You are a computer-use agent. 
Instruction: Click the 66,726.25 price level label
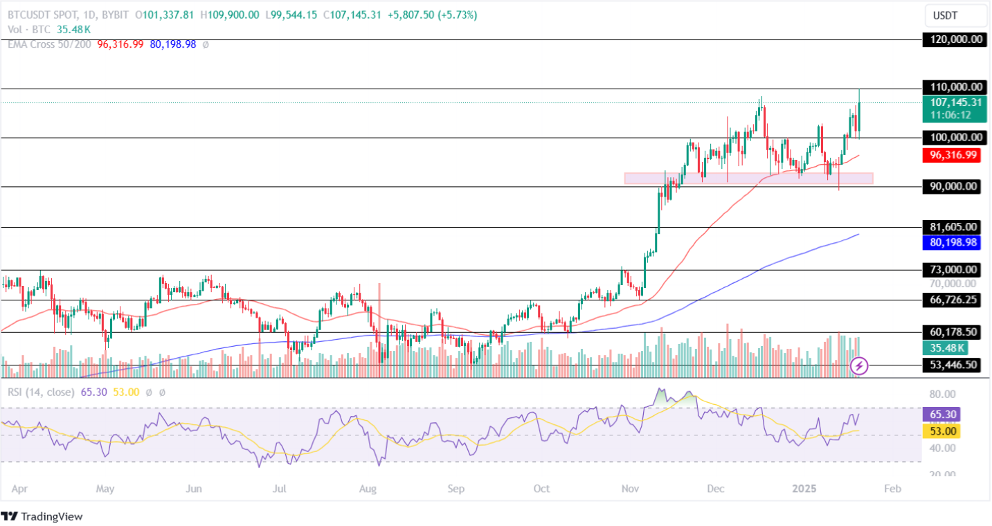pyautogui.click(x=950, y=300)
